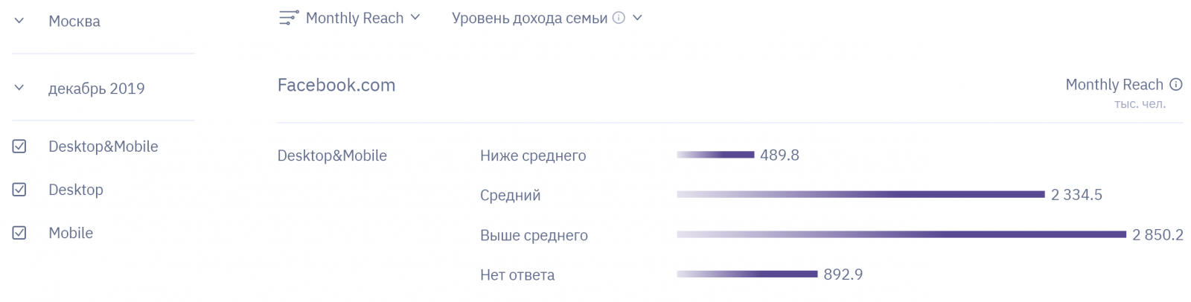The image size is (1191, 302).
Task: Click the 2 850.2 value label
Action: [x=1158, y=235]
